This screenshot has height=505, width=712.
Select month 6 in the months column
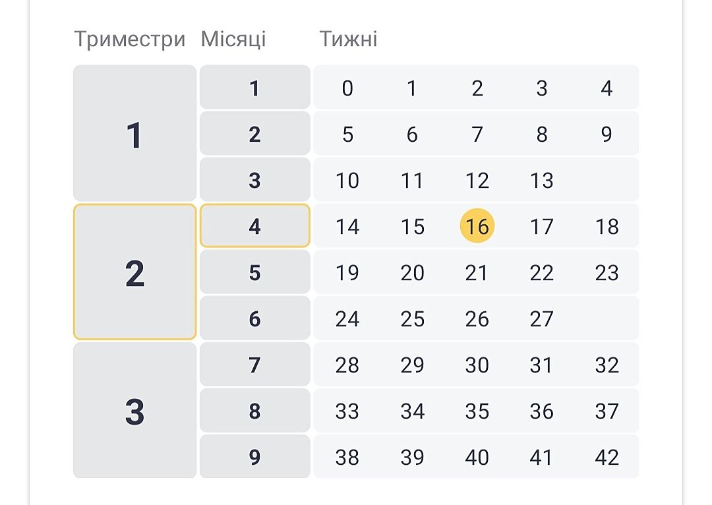tap(254, 318)
